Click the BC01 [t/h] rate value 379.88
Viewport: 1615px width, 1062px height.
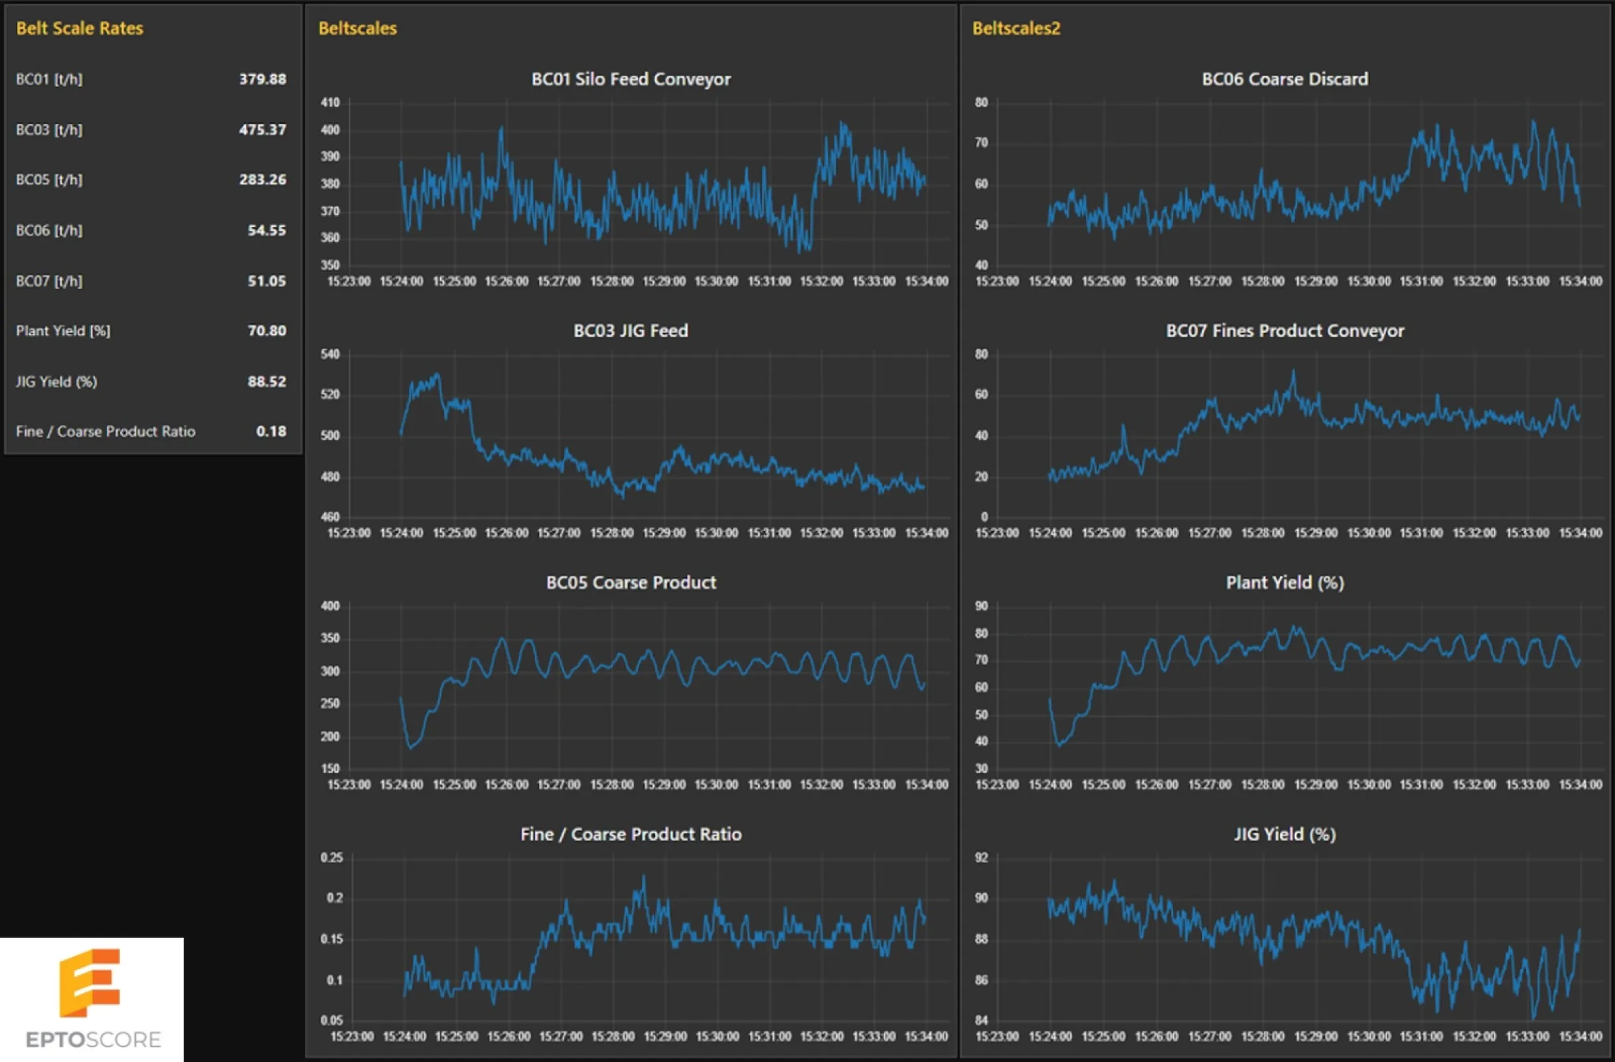point(263,79)
